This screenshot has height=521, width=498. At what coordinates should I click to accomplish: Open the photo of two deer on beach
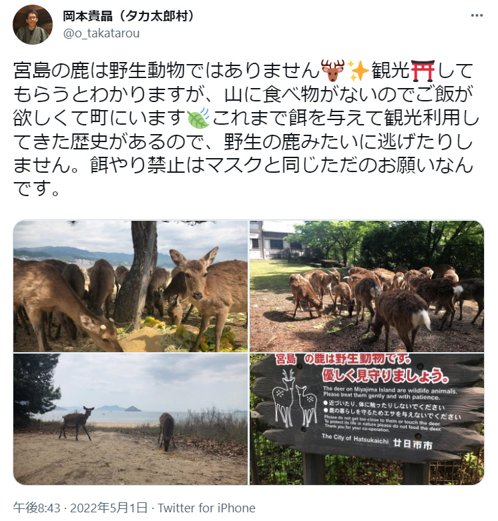pos(131,419)
